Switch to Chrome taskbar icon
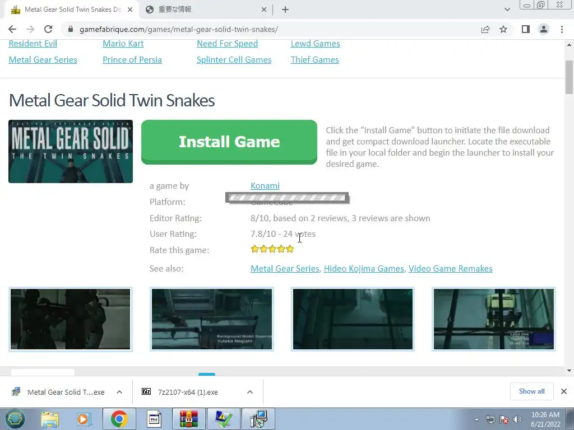 click(119, 419)
